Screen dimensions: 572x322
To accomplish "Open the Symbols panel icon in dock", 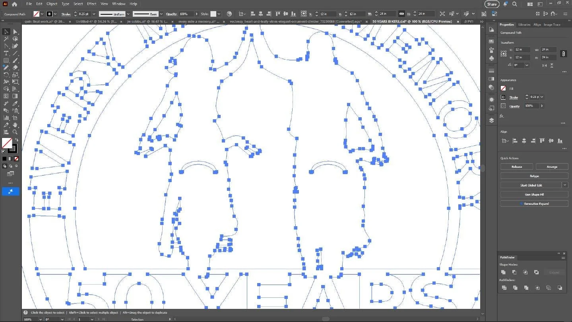I will [492, 58].
